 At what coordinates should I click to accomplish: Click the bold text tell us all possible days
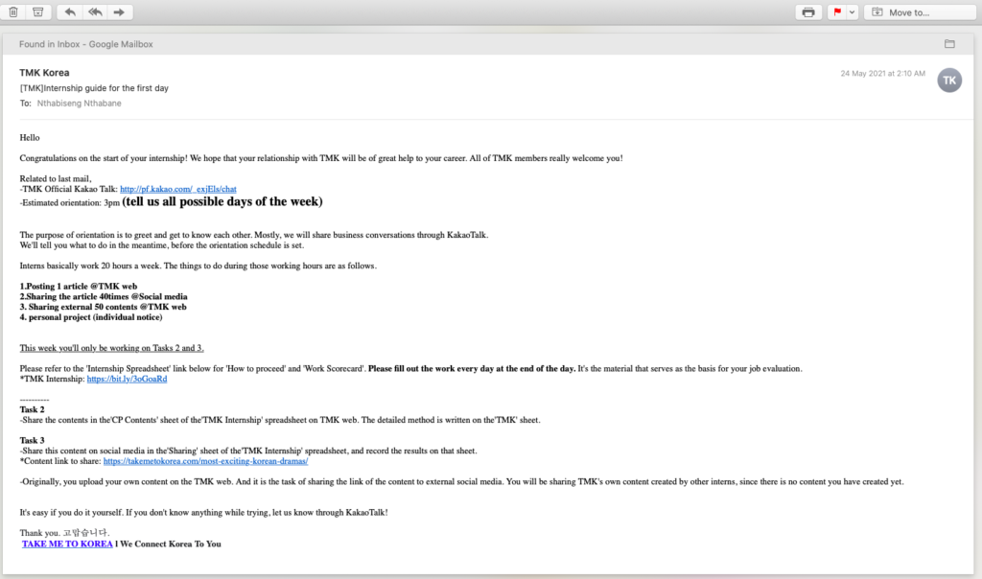222,201
